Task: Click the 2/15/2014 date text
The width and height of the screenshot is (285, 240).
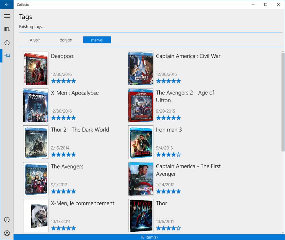Action: (x=60, y=148)
